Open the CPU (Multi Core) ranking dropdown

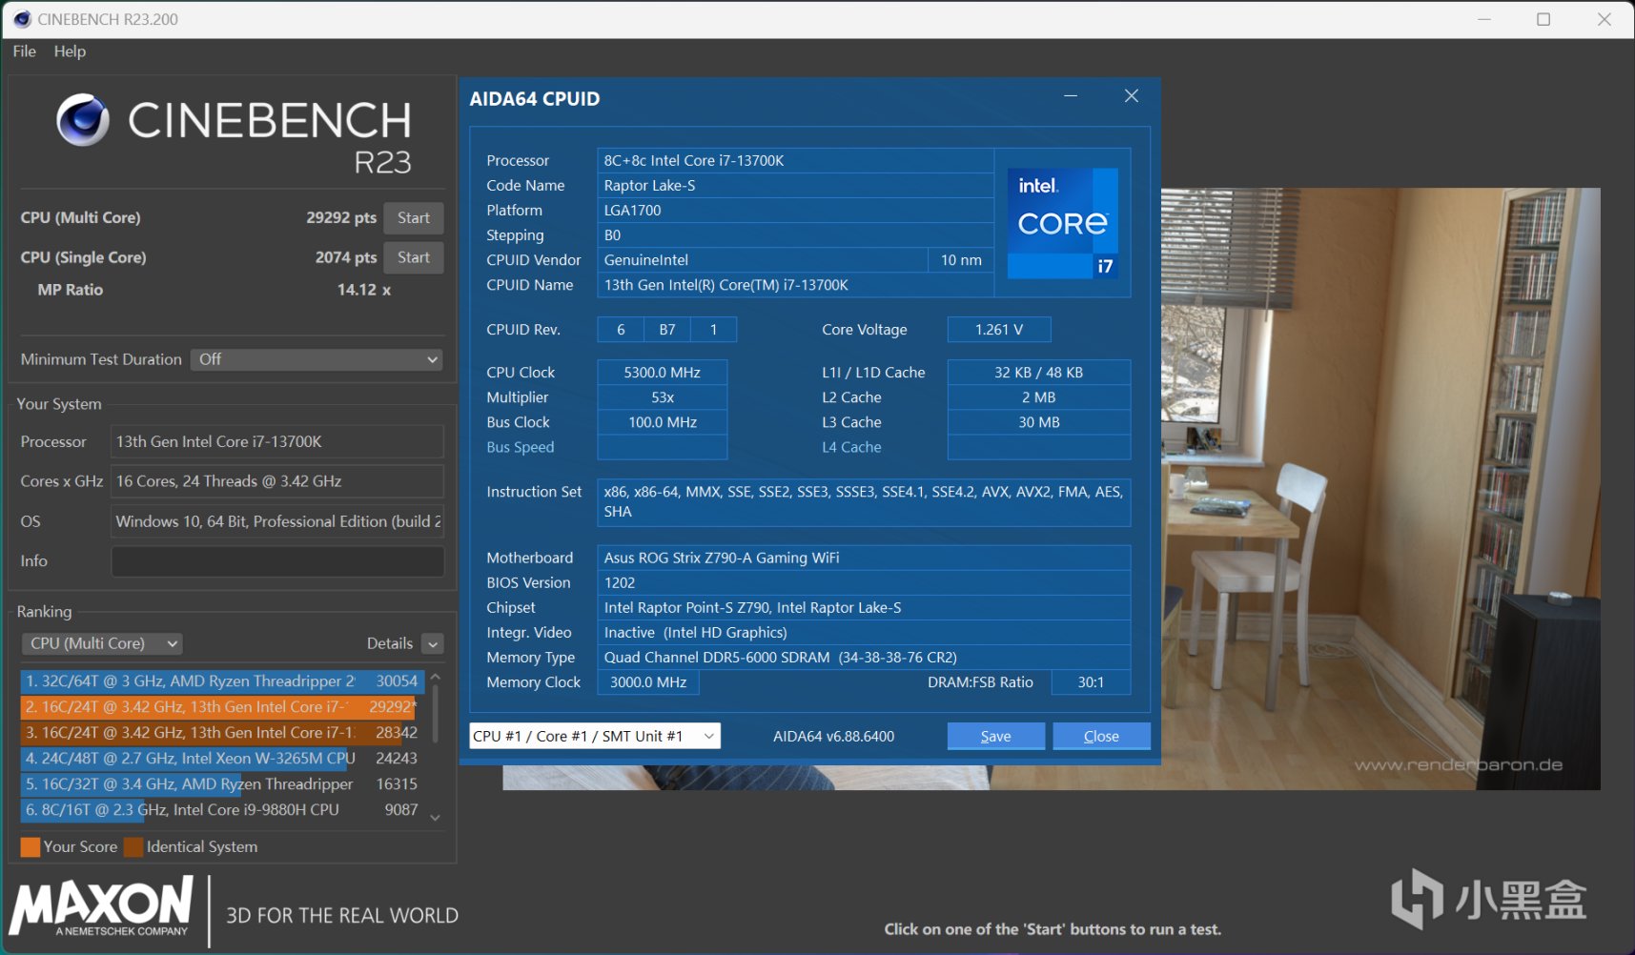tap(102, 643)
